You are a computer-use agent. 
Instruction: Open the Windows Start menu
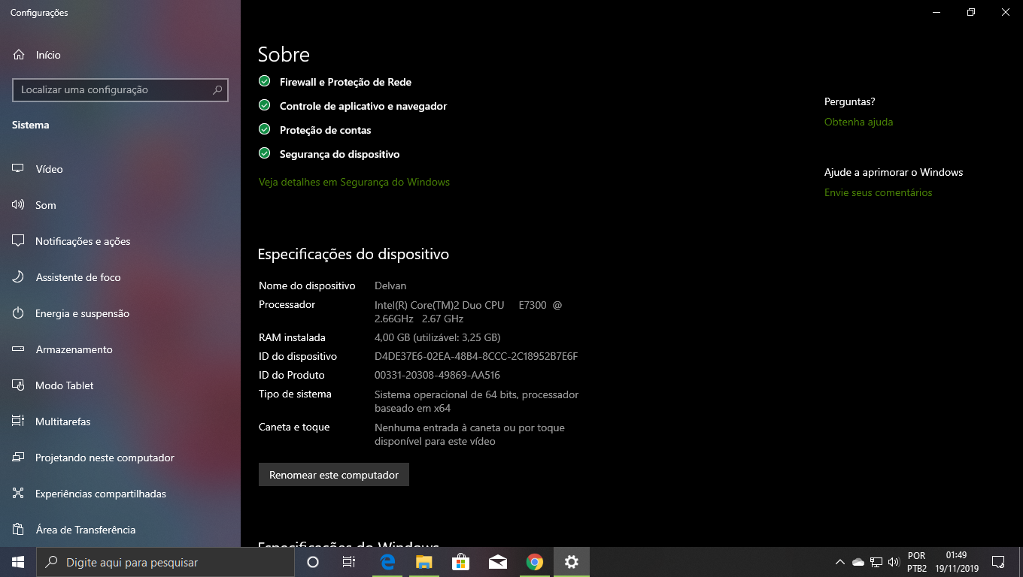(18, 562)
